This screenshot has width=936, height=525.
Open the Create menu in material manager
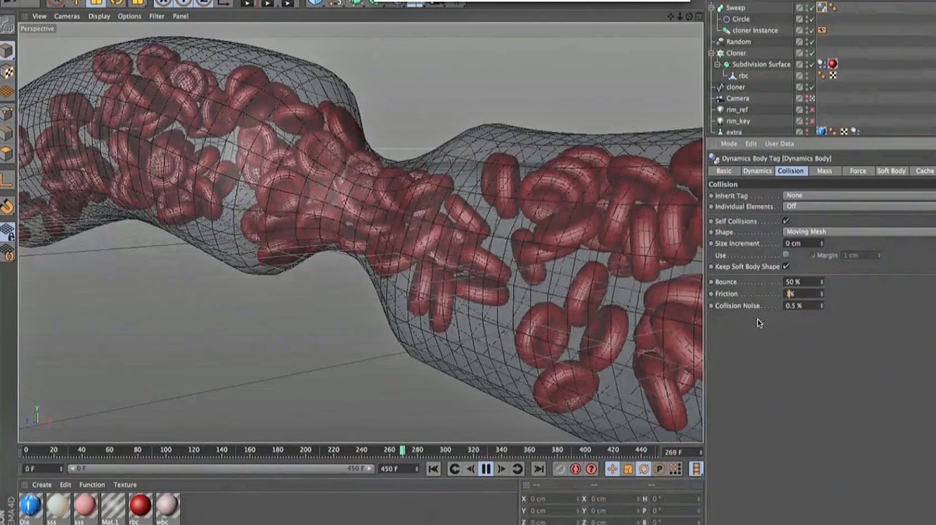42,485
